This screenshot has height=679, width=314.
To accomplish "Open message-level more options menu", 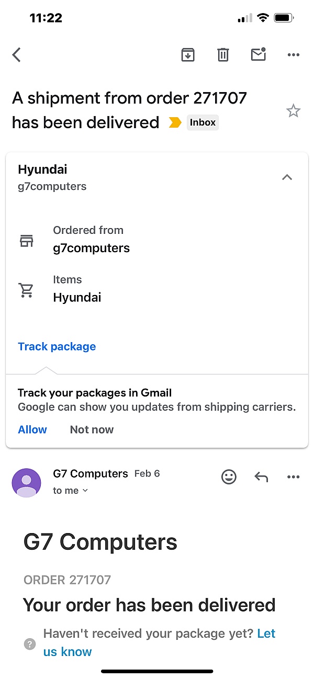I will [x=294, y=477].
